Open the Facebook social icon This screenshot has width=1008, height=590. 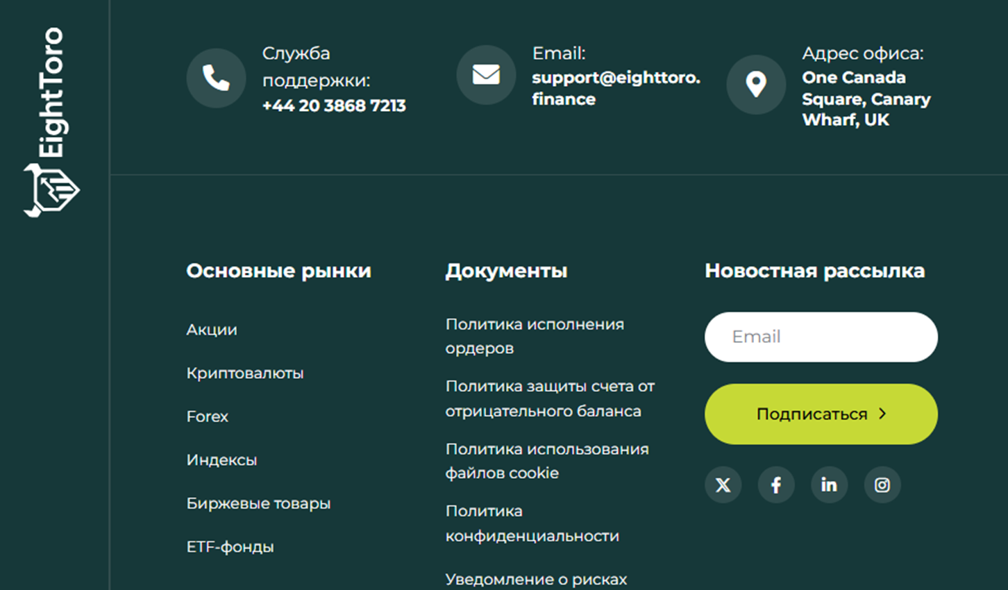pos(776,484)
